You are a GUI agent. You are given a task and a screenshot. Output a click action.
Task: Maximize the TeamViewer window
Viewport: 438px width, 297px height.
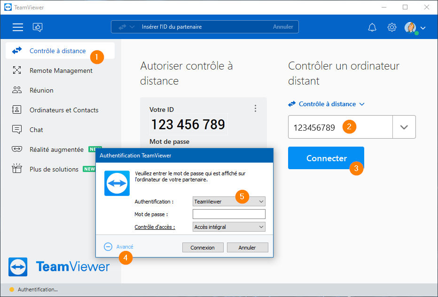click(405, 7)
